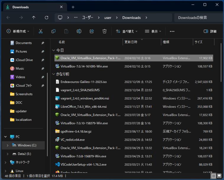Viewport: 224px width, 180px height.
Task: Open Documents in the sidebar
Action: (x=24, y=43)
